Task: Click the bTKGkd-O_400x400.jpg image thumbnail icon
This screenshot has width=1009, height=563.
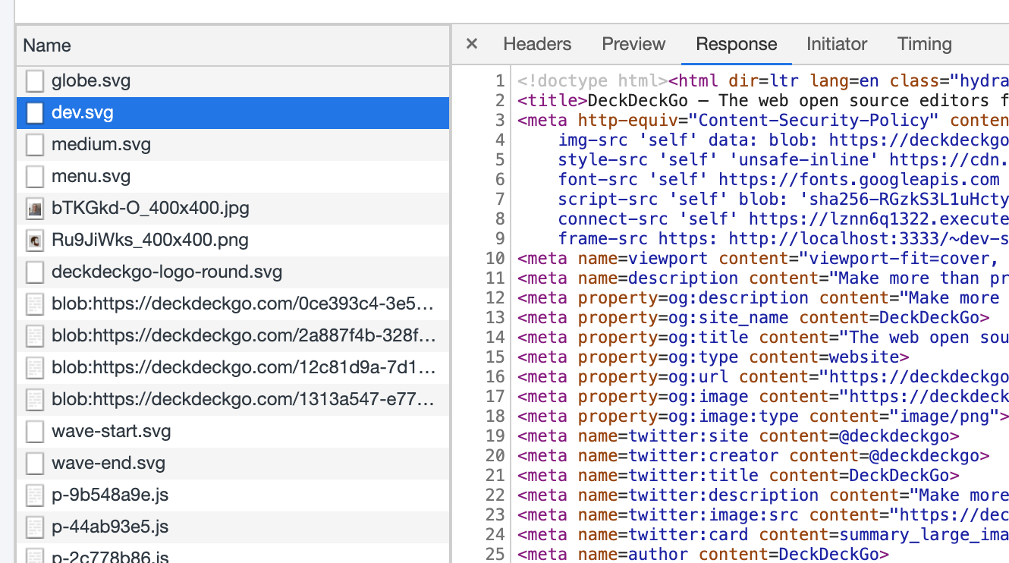Action: pos(35,208)
